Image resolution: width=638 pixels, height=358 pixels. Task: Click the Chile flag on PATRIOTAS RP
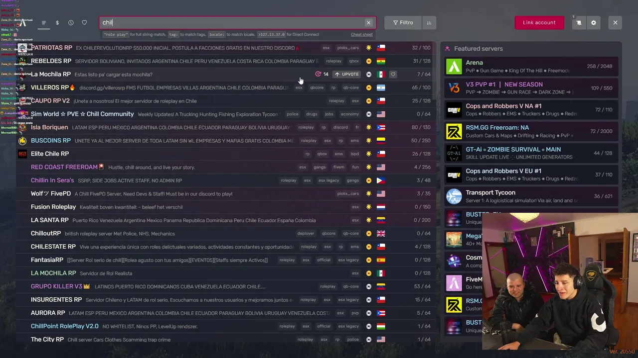click(381, 48)
